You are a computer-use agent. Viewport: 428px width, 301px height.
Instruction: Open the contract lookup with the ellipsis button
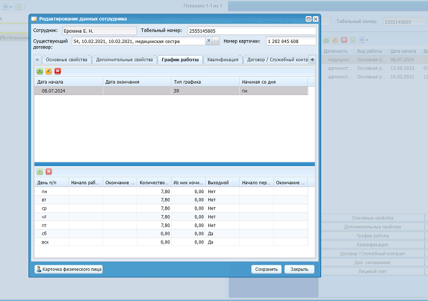(216, 41)
